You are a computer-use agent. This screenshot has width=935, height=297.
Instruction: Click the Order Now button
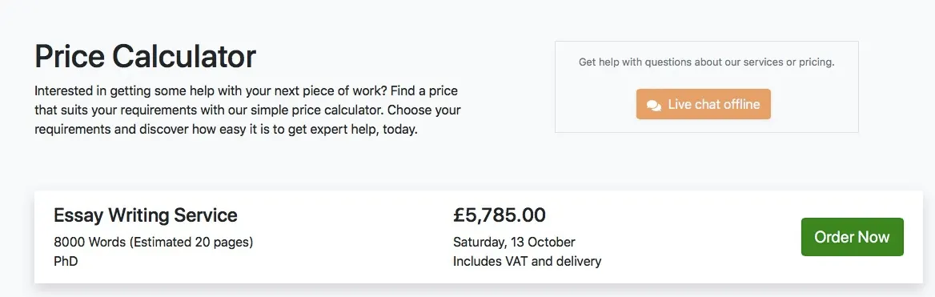(852, 237)
